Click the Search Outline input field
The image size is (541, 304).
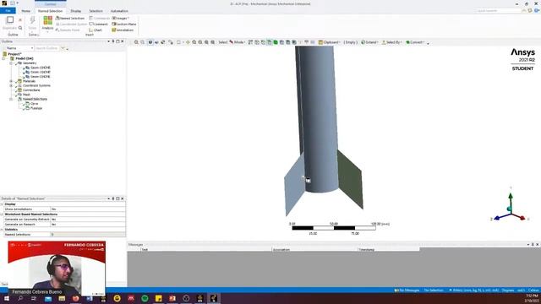pyautogui.click(x=47, y=48)
